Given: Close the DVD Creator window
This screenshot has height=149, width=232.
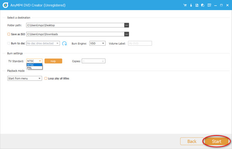Looking at the screenshot, I should click(227, 5).
